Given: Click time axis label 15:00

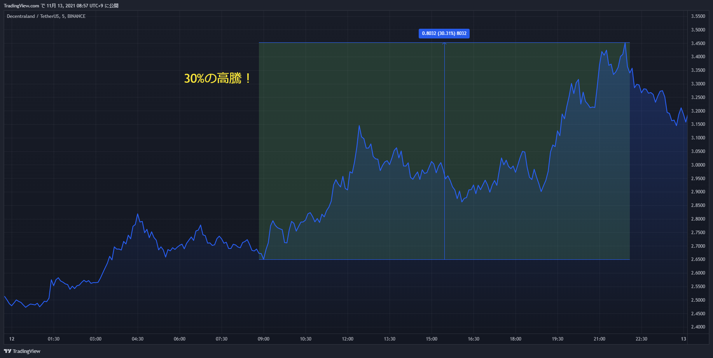Looking at the screenshot, I should tap(432, 339).
